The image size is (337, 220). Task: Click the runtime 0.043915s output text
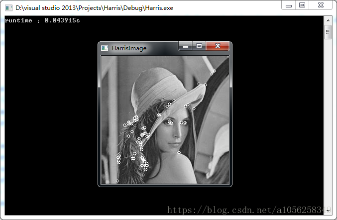42,20
